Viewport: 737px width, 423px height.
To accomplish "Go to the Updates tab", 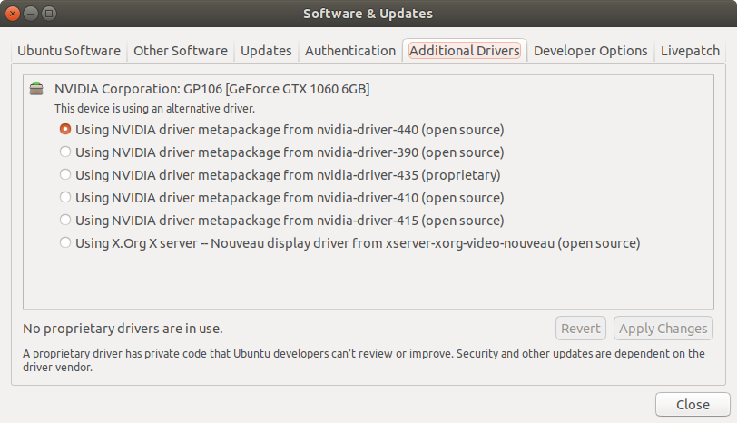I will pyautogui.click(x=266, y=50).
